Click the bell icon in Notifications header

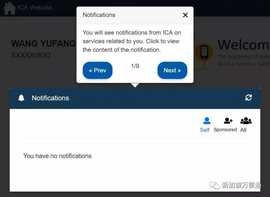point(21,98)
